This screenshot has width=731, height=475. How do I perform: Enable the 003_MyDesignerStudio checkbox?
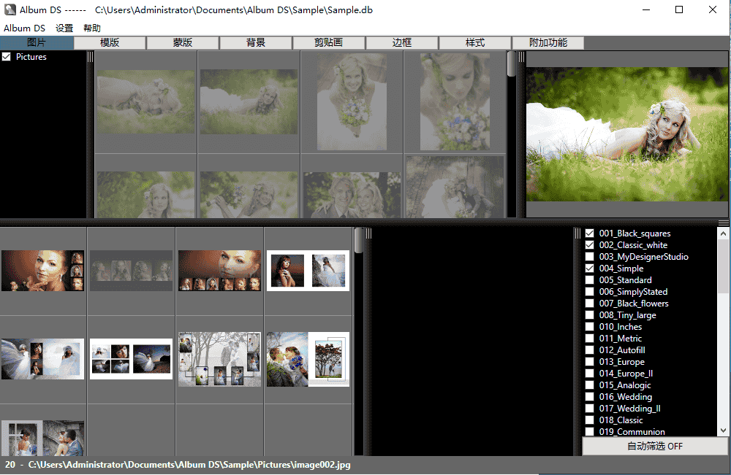coord(590,257)
